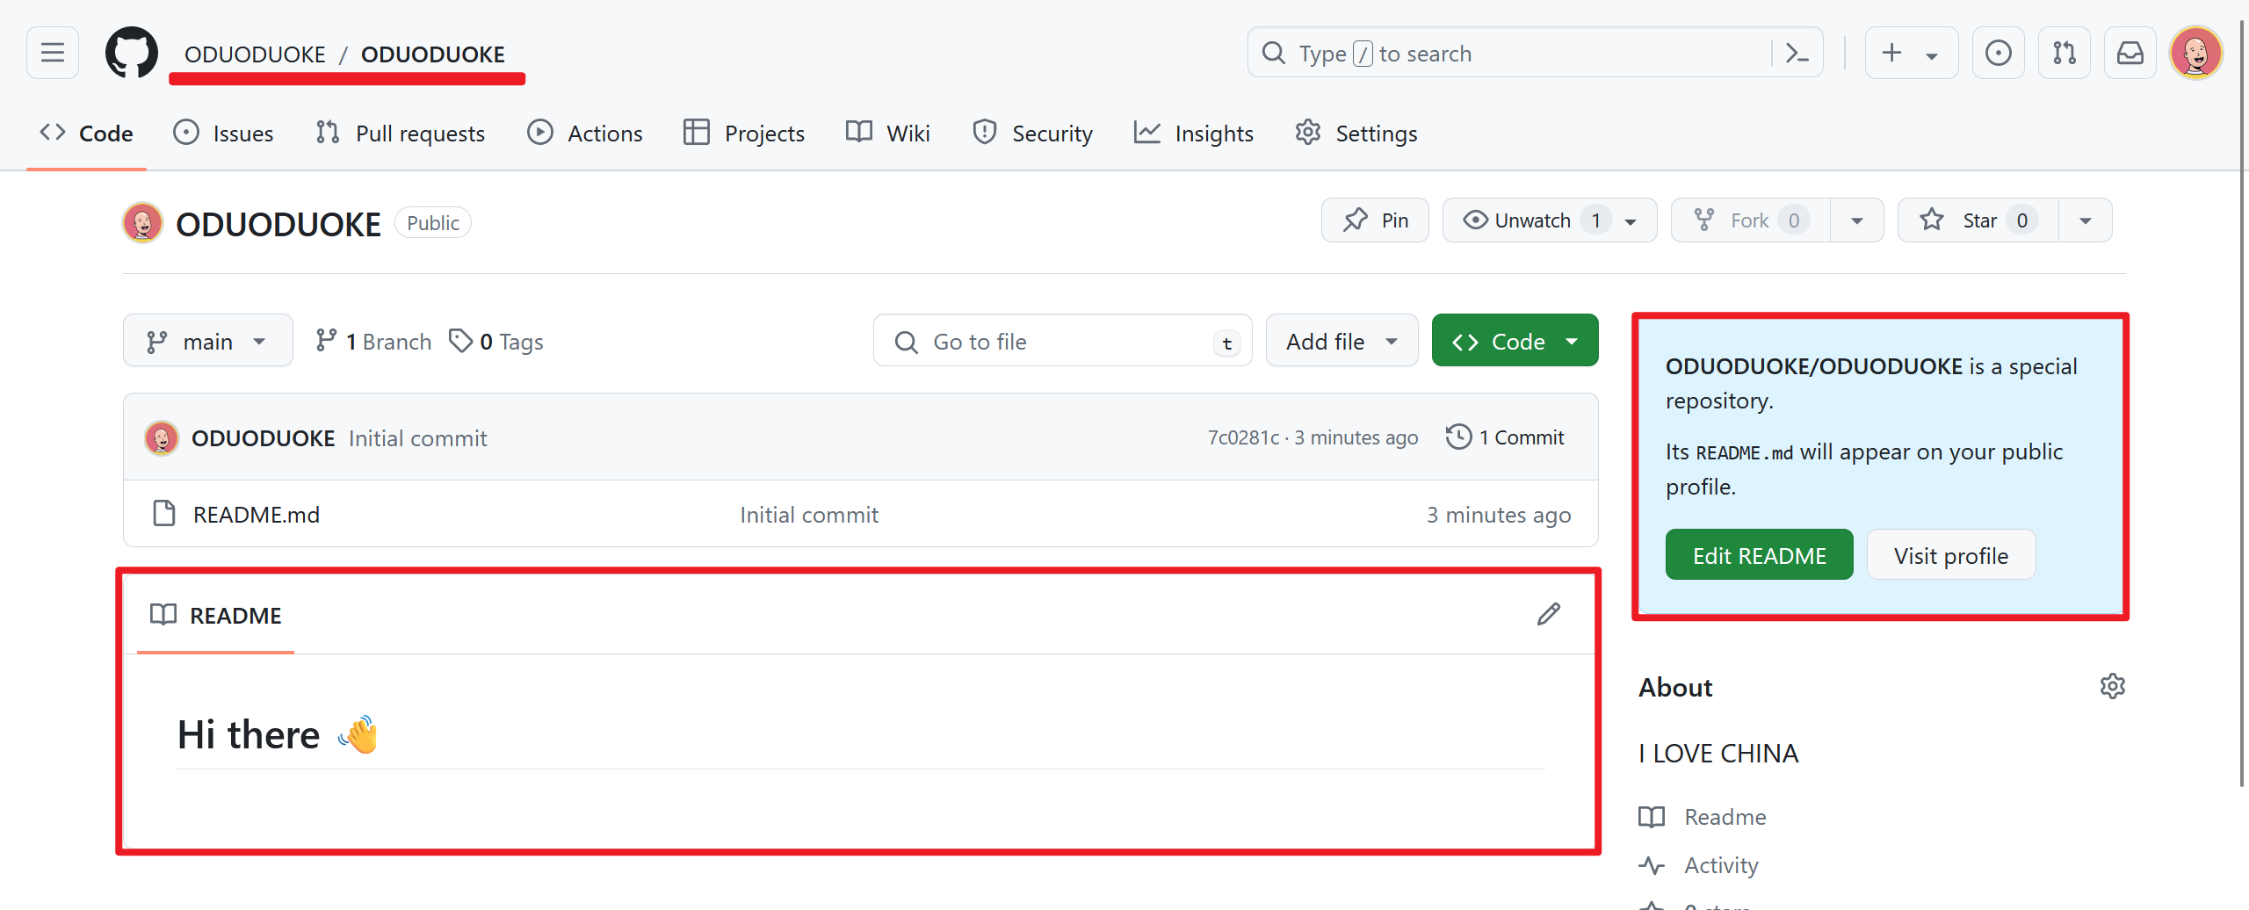Click the Edit README button
This screenshot has height=910, width=2249.
point(1759,555)
